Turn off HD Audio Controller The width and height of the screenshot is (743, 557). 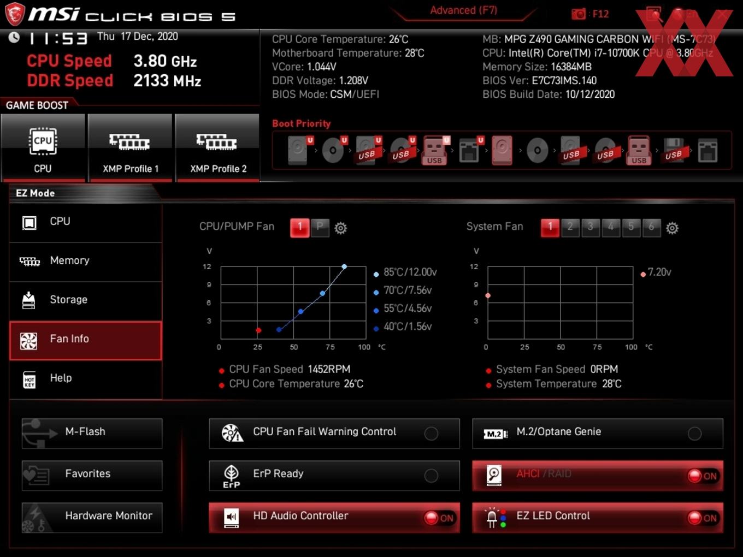pos(440,518)
